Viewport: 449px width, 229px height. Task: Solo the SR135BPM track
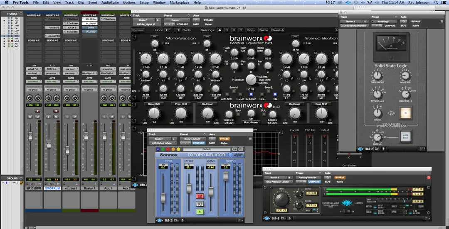pos(30,117)
